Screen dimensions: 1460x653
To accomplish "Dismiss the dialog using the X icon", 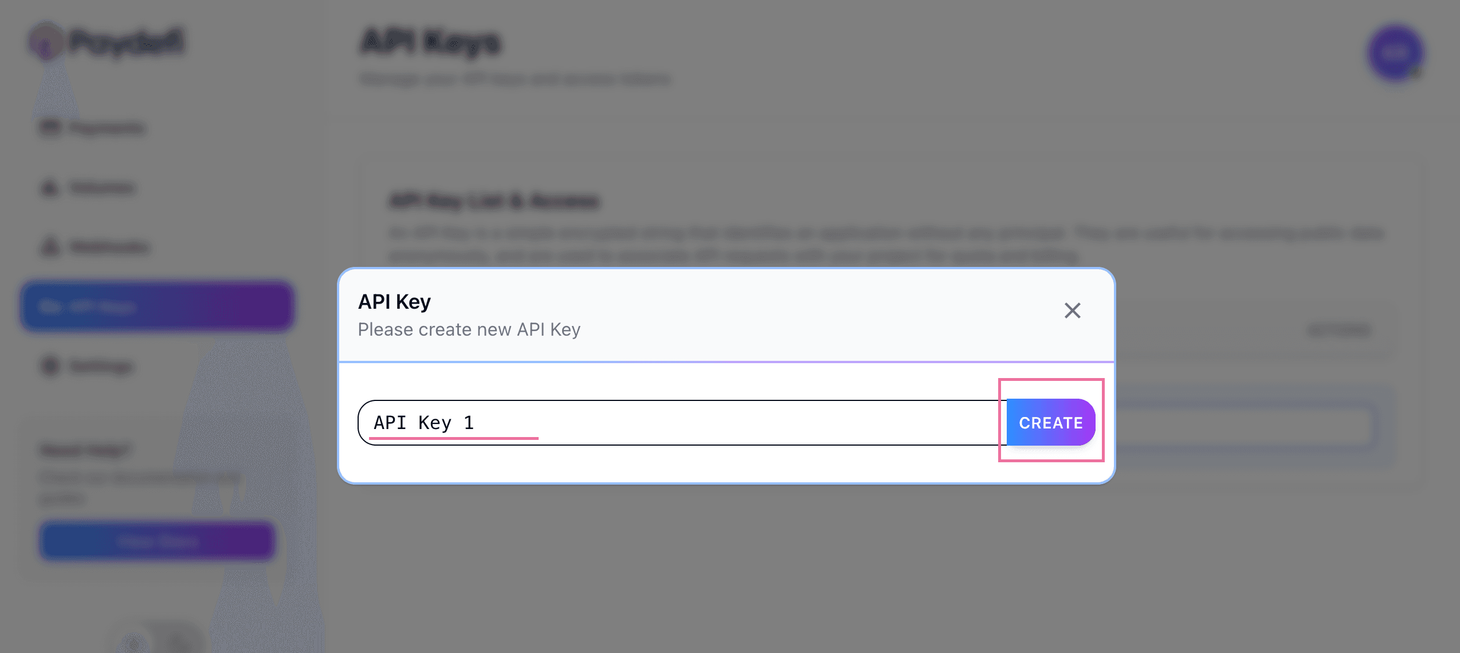I will click(1072, 310).
